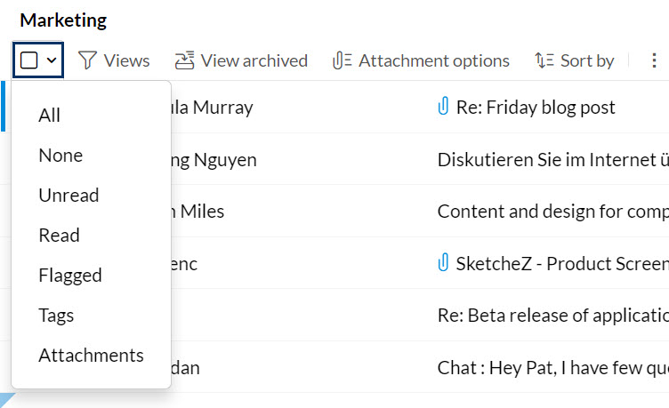The height and width of the screenshot is (408, 669).
Task: Open the Content and design email from Miles
Action: (x=552, y=212)
